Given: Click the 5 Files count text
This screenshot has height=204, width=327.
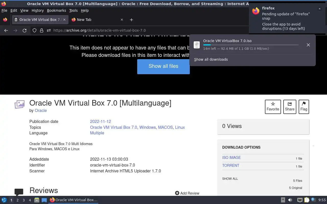Looking at the screenshot, I should tap(298, 181).
